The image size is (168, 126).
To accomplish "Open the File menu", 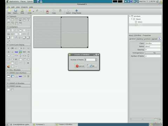I will (x=8, y=7).
